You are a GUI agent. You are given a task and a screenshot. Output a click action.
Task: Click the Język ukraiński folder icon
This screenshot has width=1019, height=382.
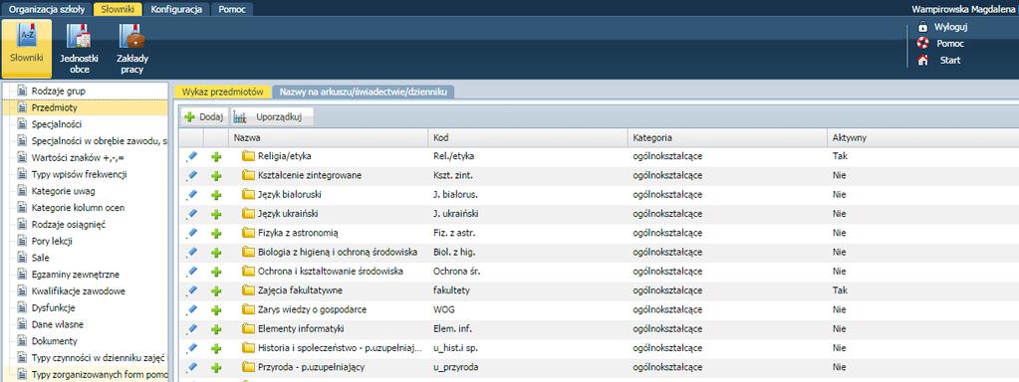(248, 213)
